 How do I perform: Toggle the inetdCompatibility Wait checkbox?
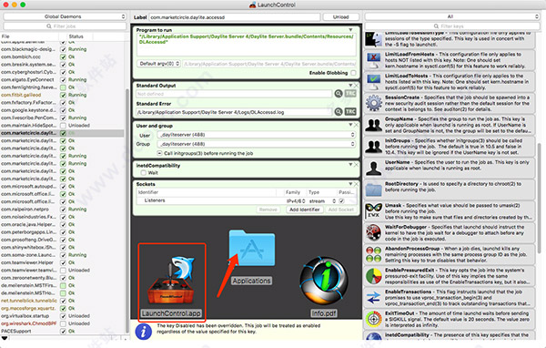(x=143, y=172)
